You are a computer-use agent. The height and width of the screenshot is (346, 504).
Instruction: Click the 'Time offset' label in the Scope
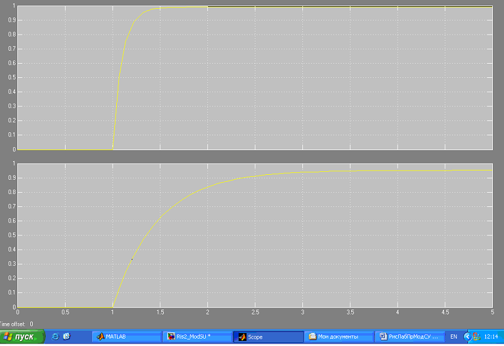coord(12,324)
